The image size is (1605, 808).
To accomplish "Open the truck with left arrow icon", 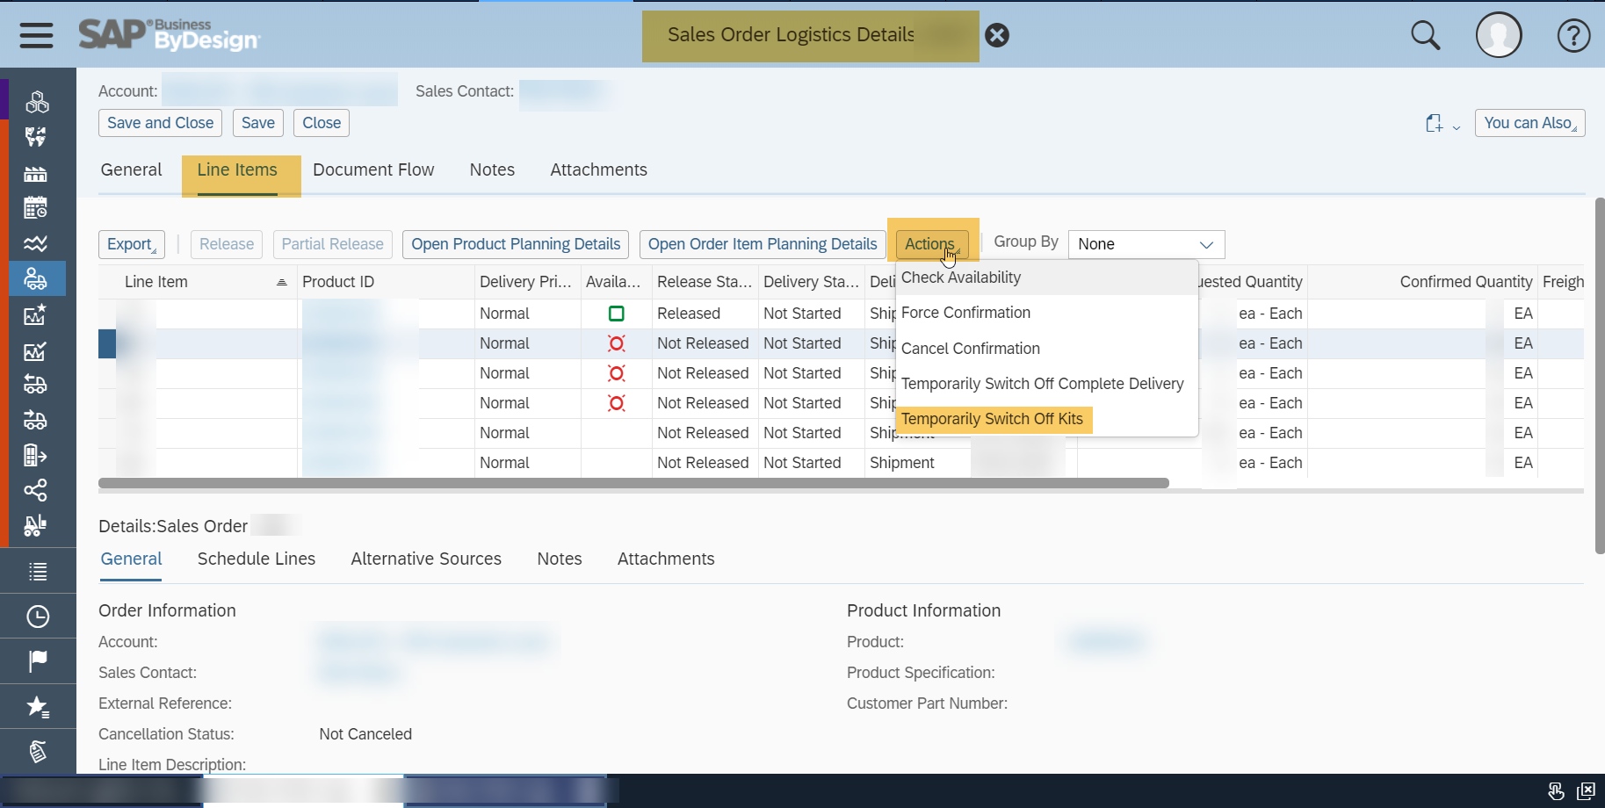I will [x=35, y=384].
